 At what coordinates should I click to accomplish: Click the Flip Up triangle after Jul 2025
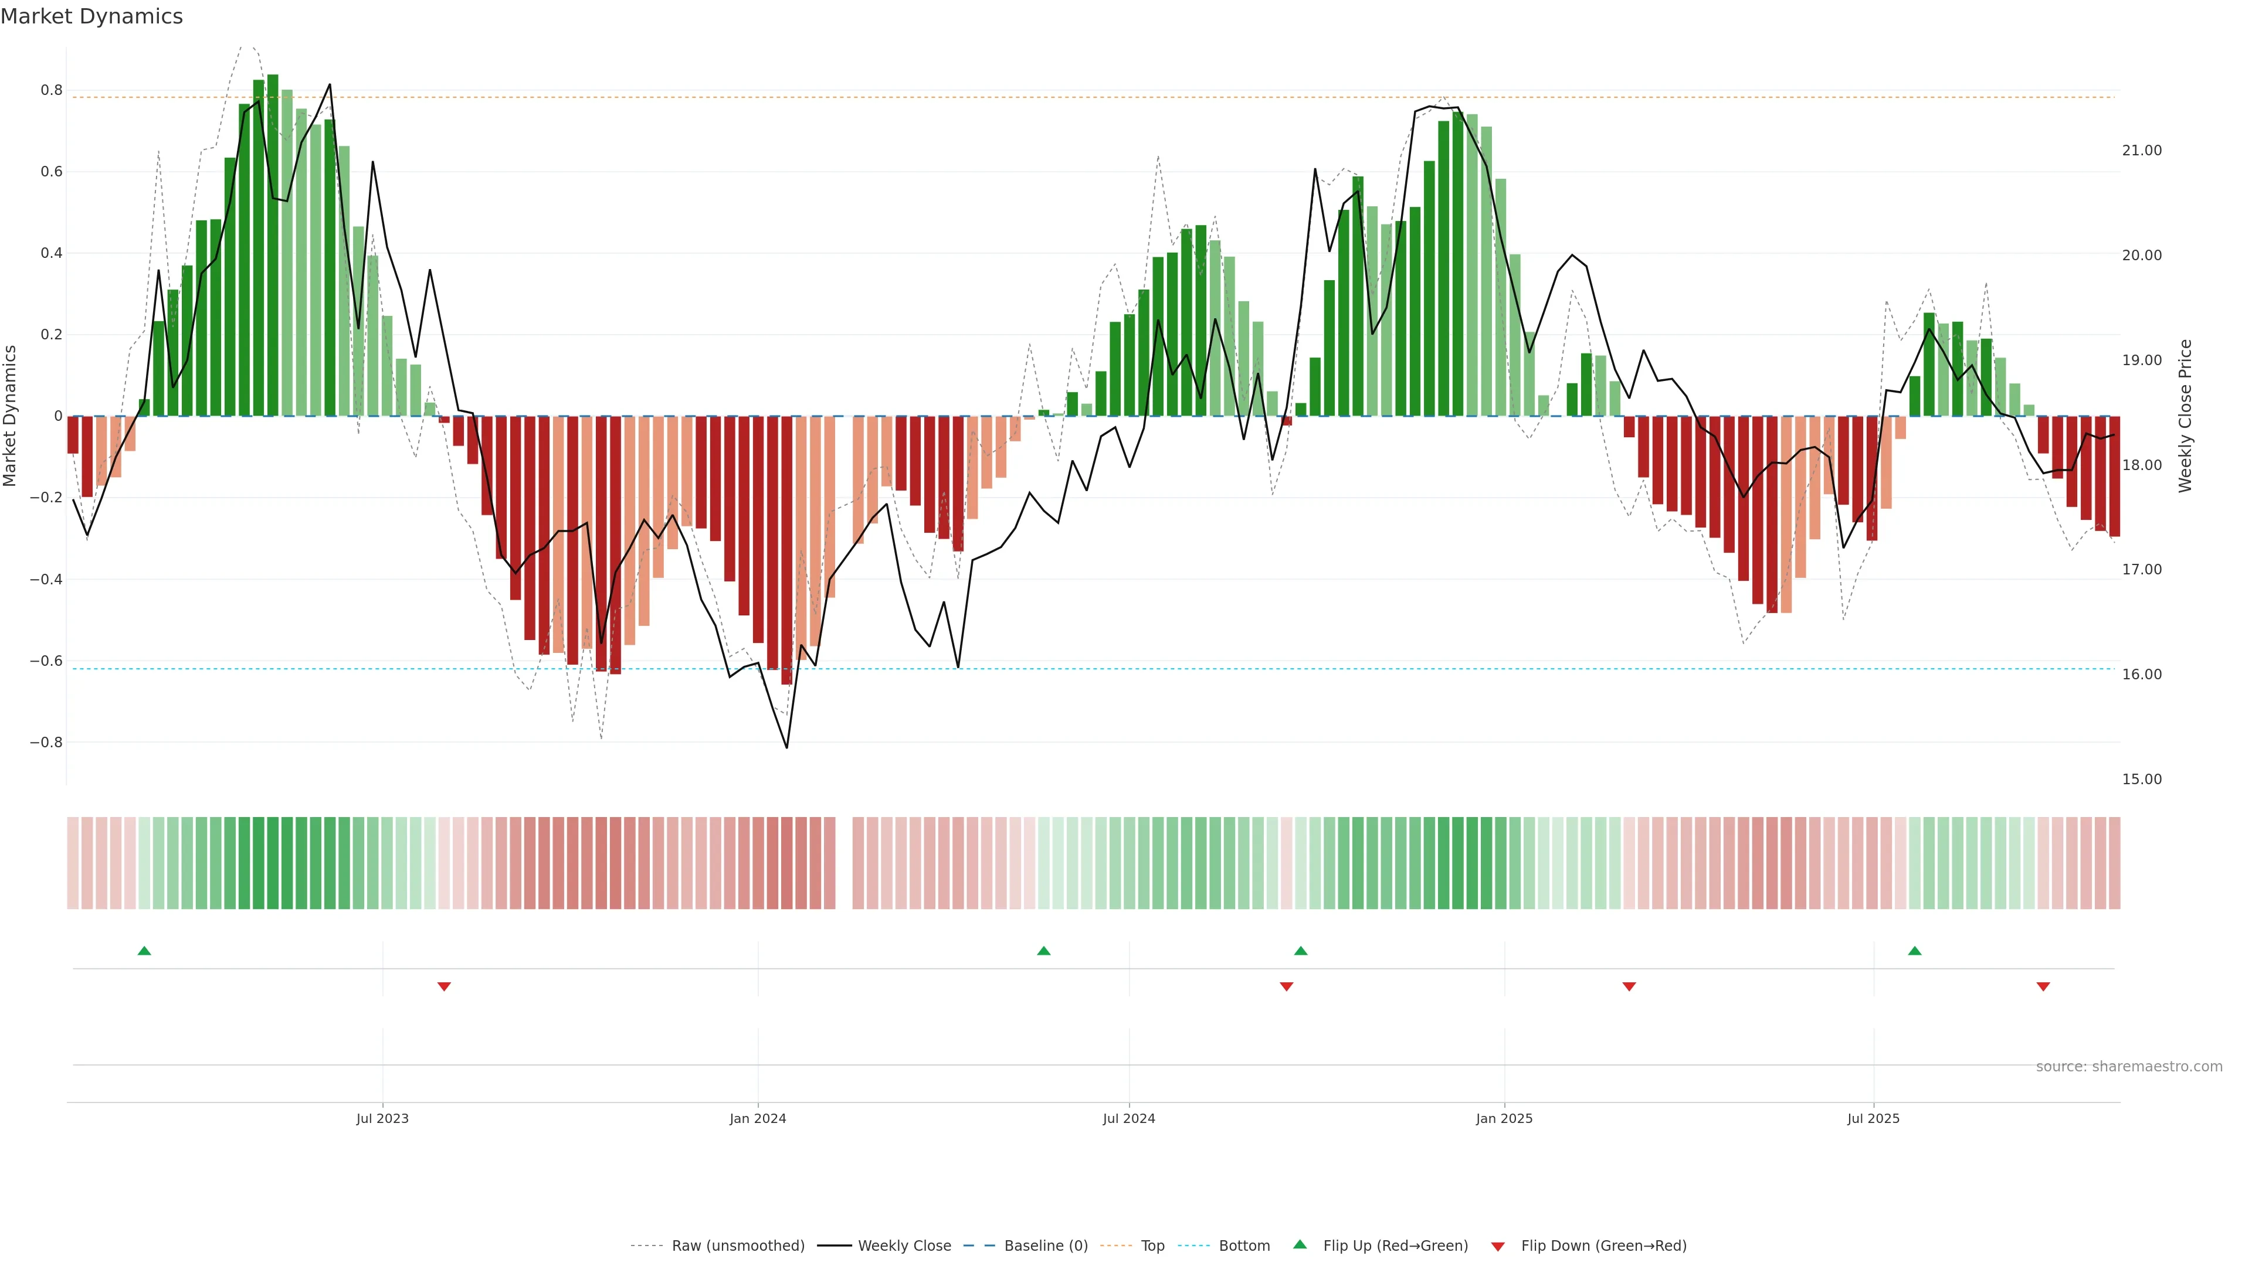1915,951
